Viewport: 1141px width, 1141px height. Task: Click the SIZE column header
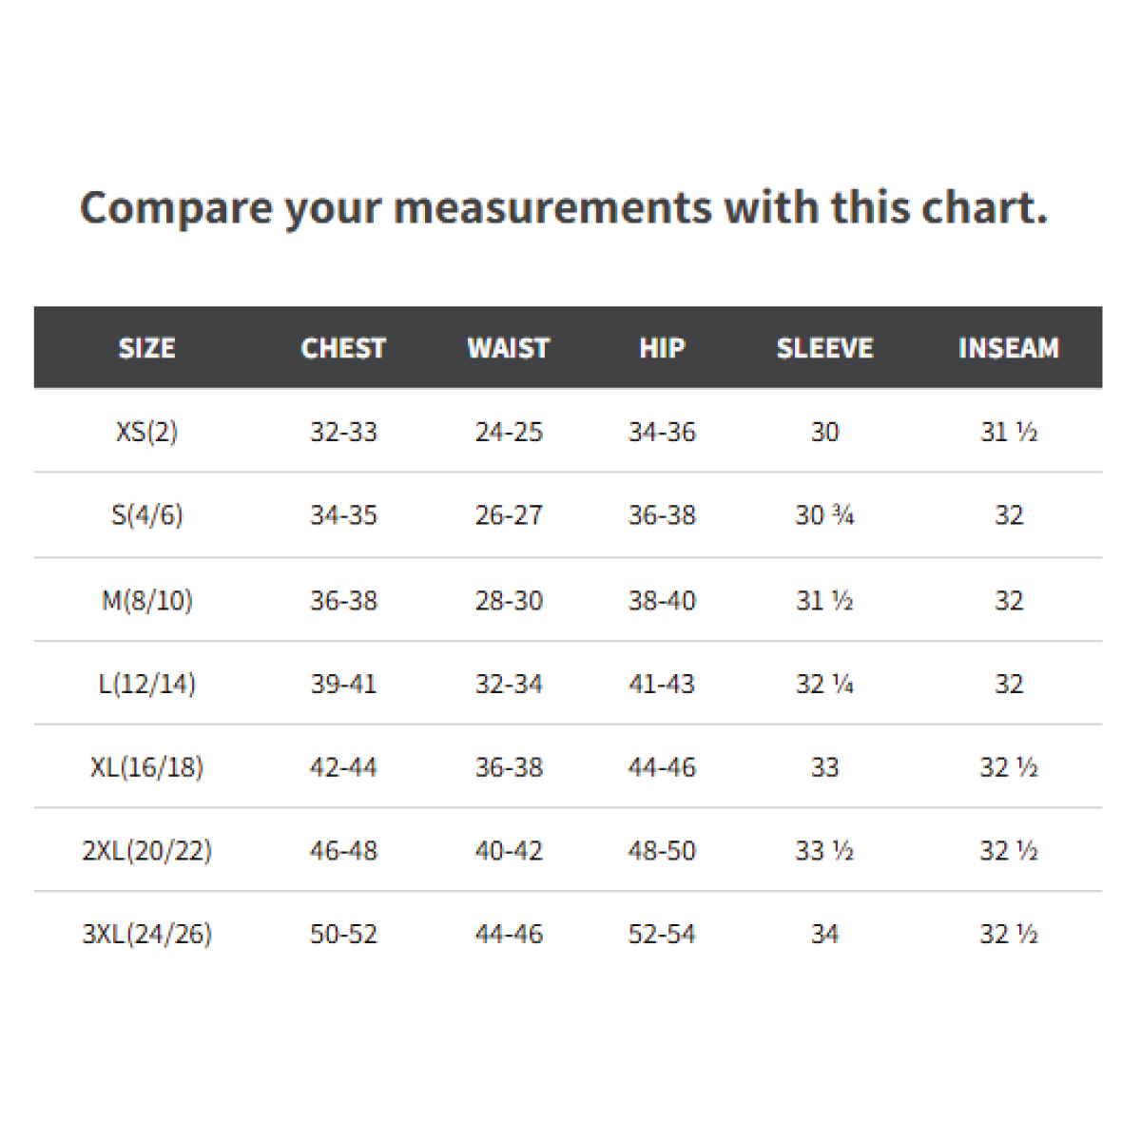pos(146,348)
